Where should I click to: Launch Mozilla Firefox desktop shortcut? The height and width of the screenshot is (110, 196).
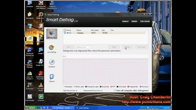click(x=40, y=16)
